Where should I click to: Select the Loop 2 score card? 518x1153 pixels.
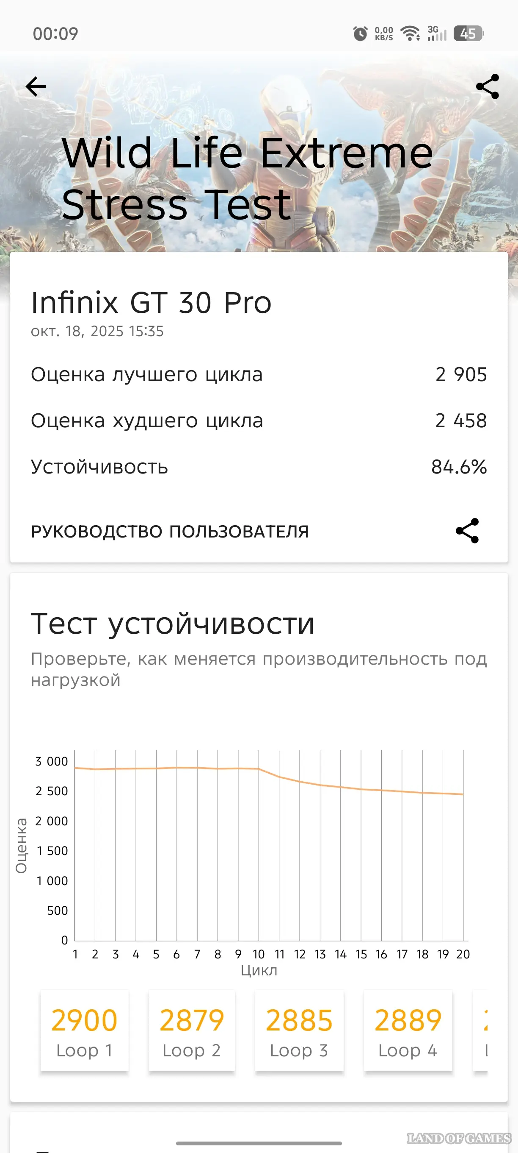click(192, 1030)
